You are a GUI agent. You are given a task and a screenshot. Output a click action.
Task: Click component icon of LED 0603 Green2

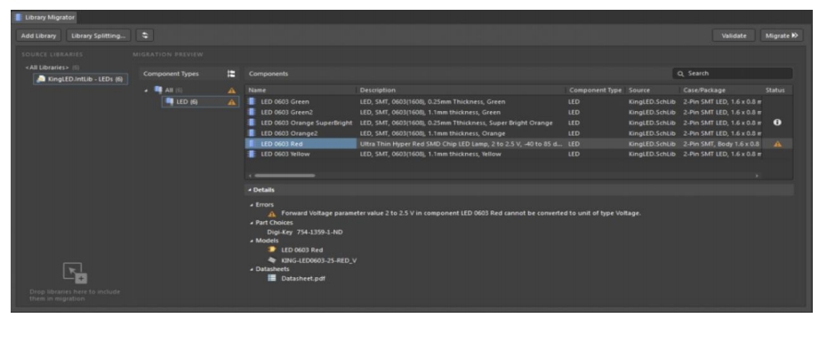[x=252, y=112]
